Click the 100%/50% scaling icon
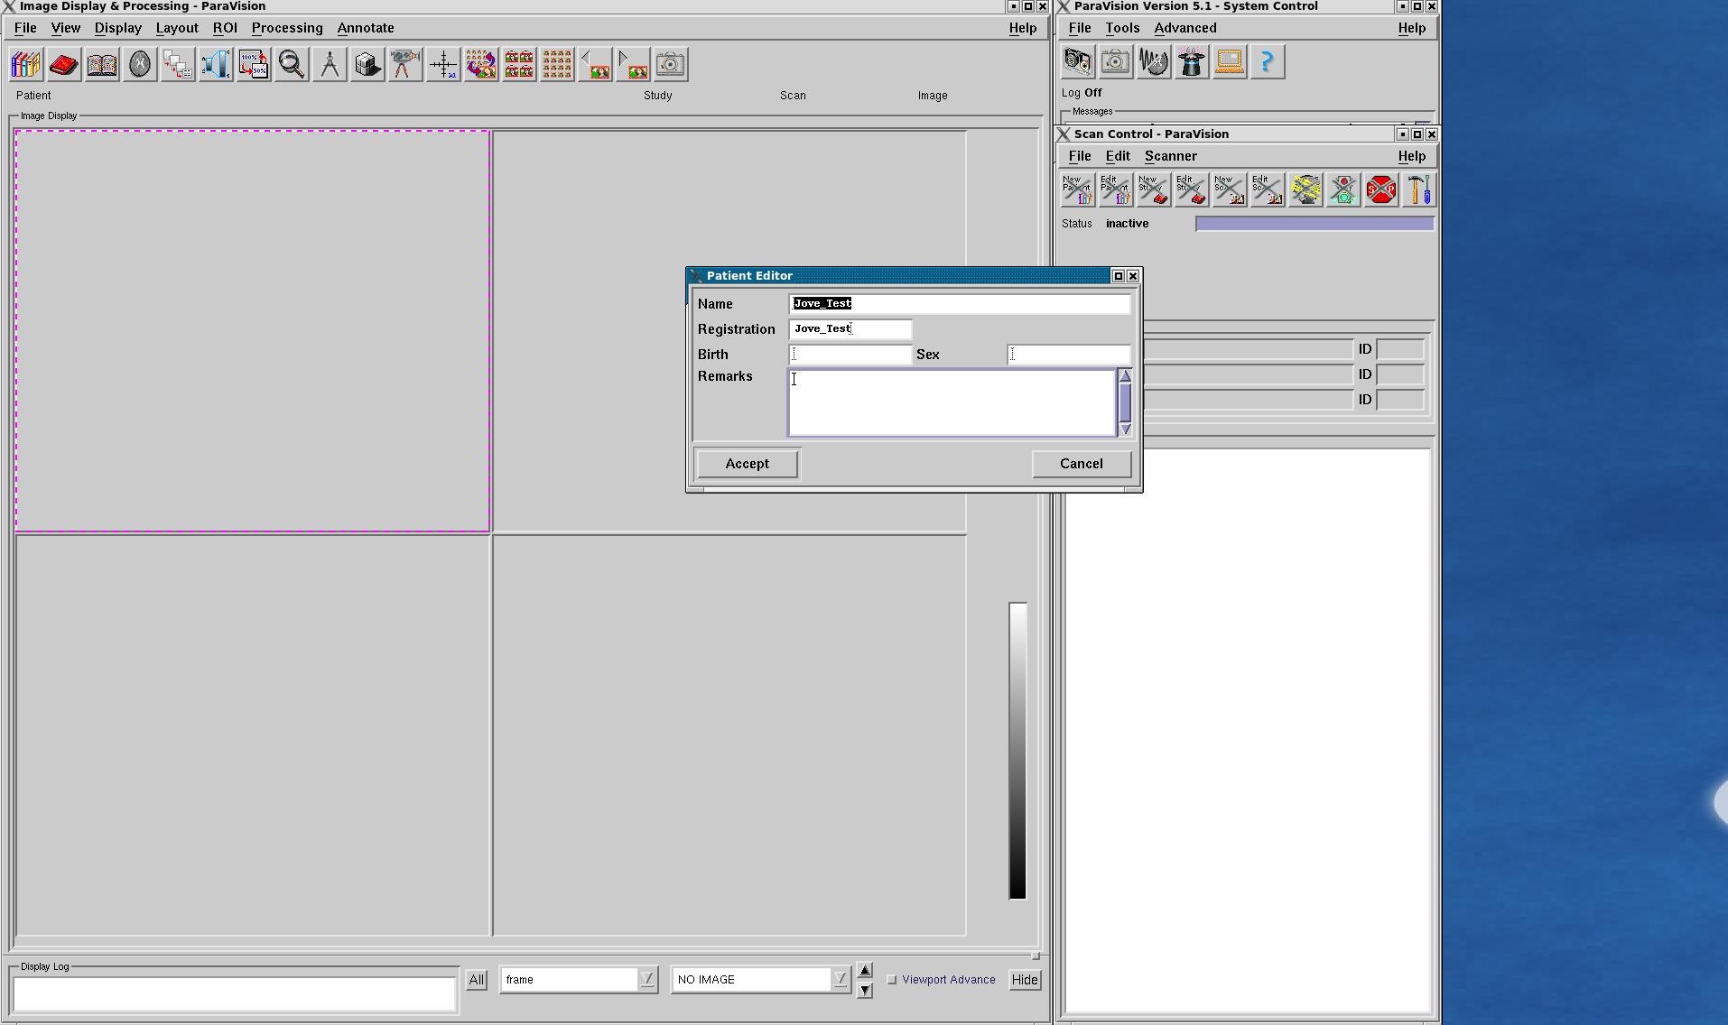Image resolution: width=1728 pixels, height=1025 pixels. 254,65
